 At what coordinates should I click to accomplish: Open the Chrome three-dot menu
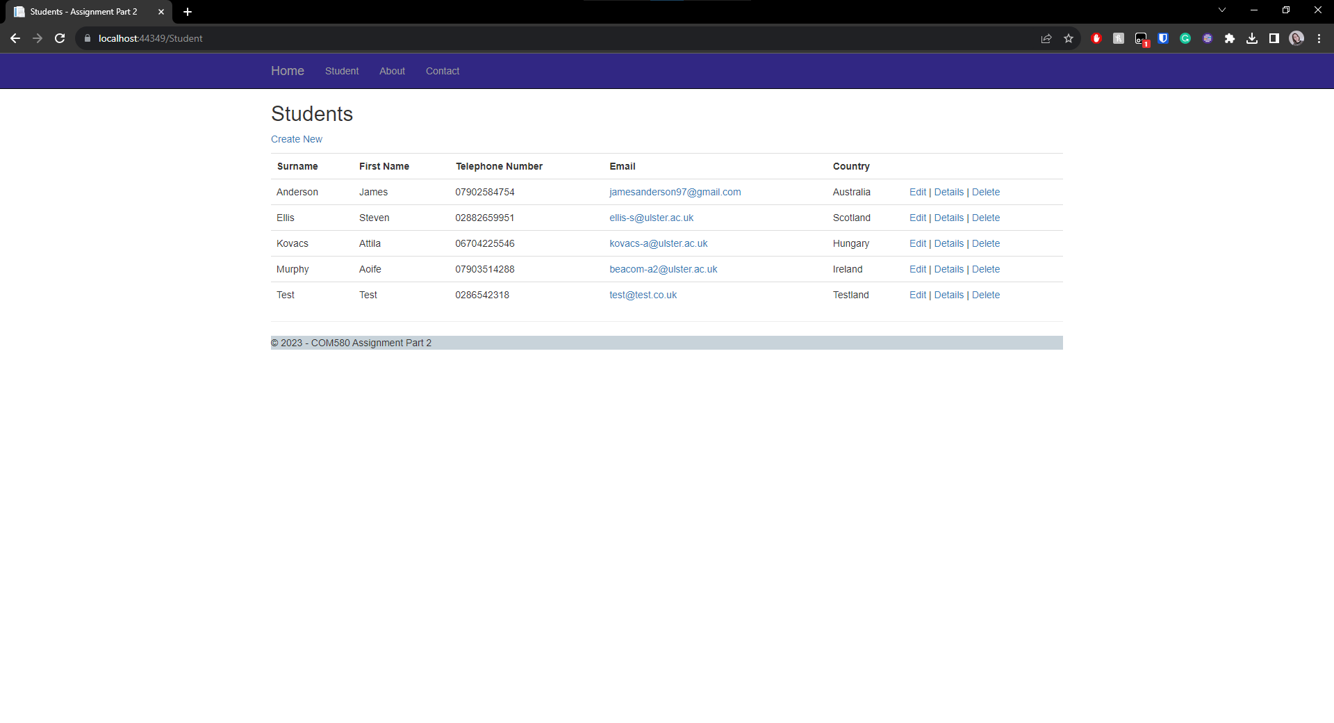tap(1319, 38)
